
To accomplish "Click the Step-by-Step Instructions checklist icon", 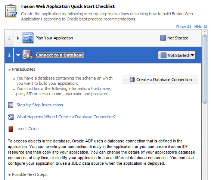I will [10, 105].
